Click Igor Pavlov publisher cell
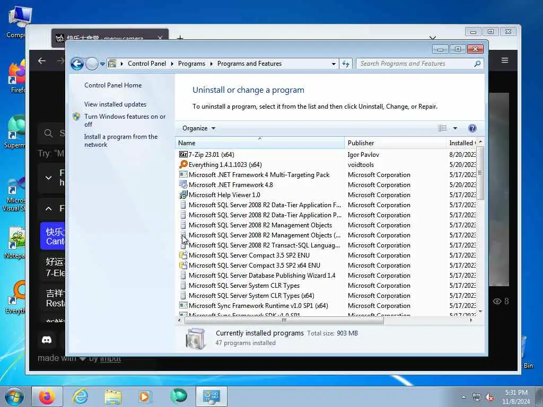The height and width of the screenshot is (407, 543). pyautogui.click(x=363, y=155)
